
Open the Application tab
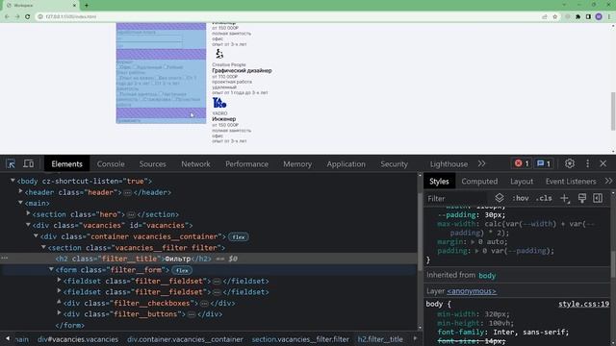point(346,164)
